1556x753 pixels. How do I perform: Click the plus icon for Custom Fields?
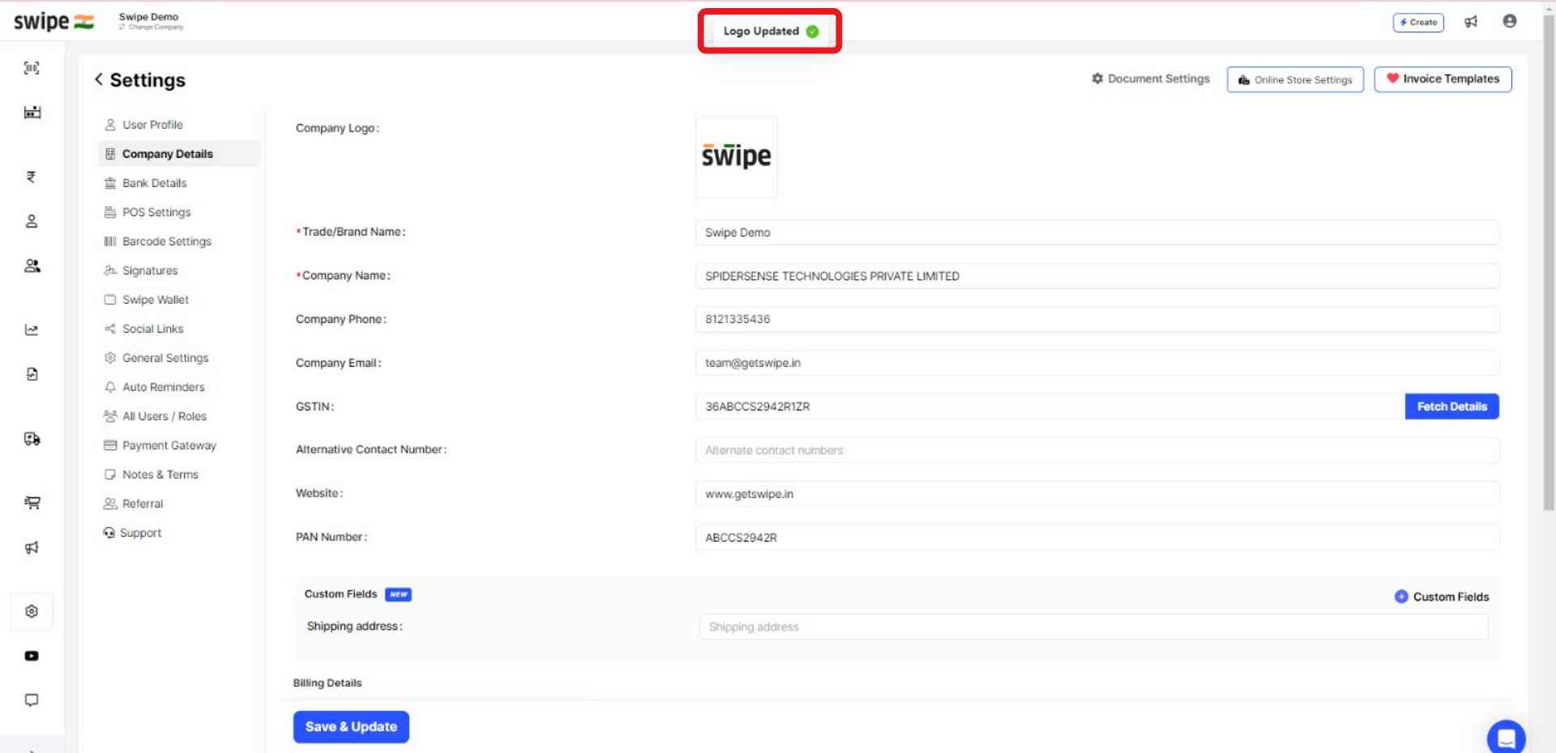click(1400, 597)
